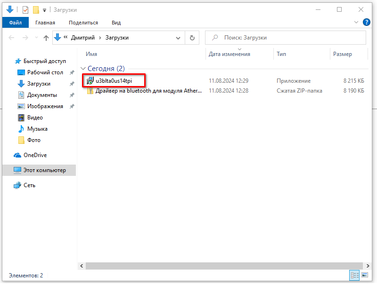Open the address bar history dropdown
Viewport: 377px width, 284px height.
coord(178,38)
